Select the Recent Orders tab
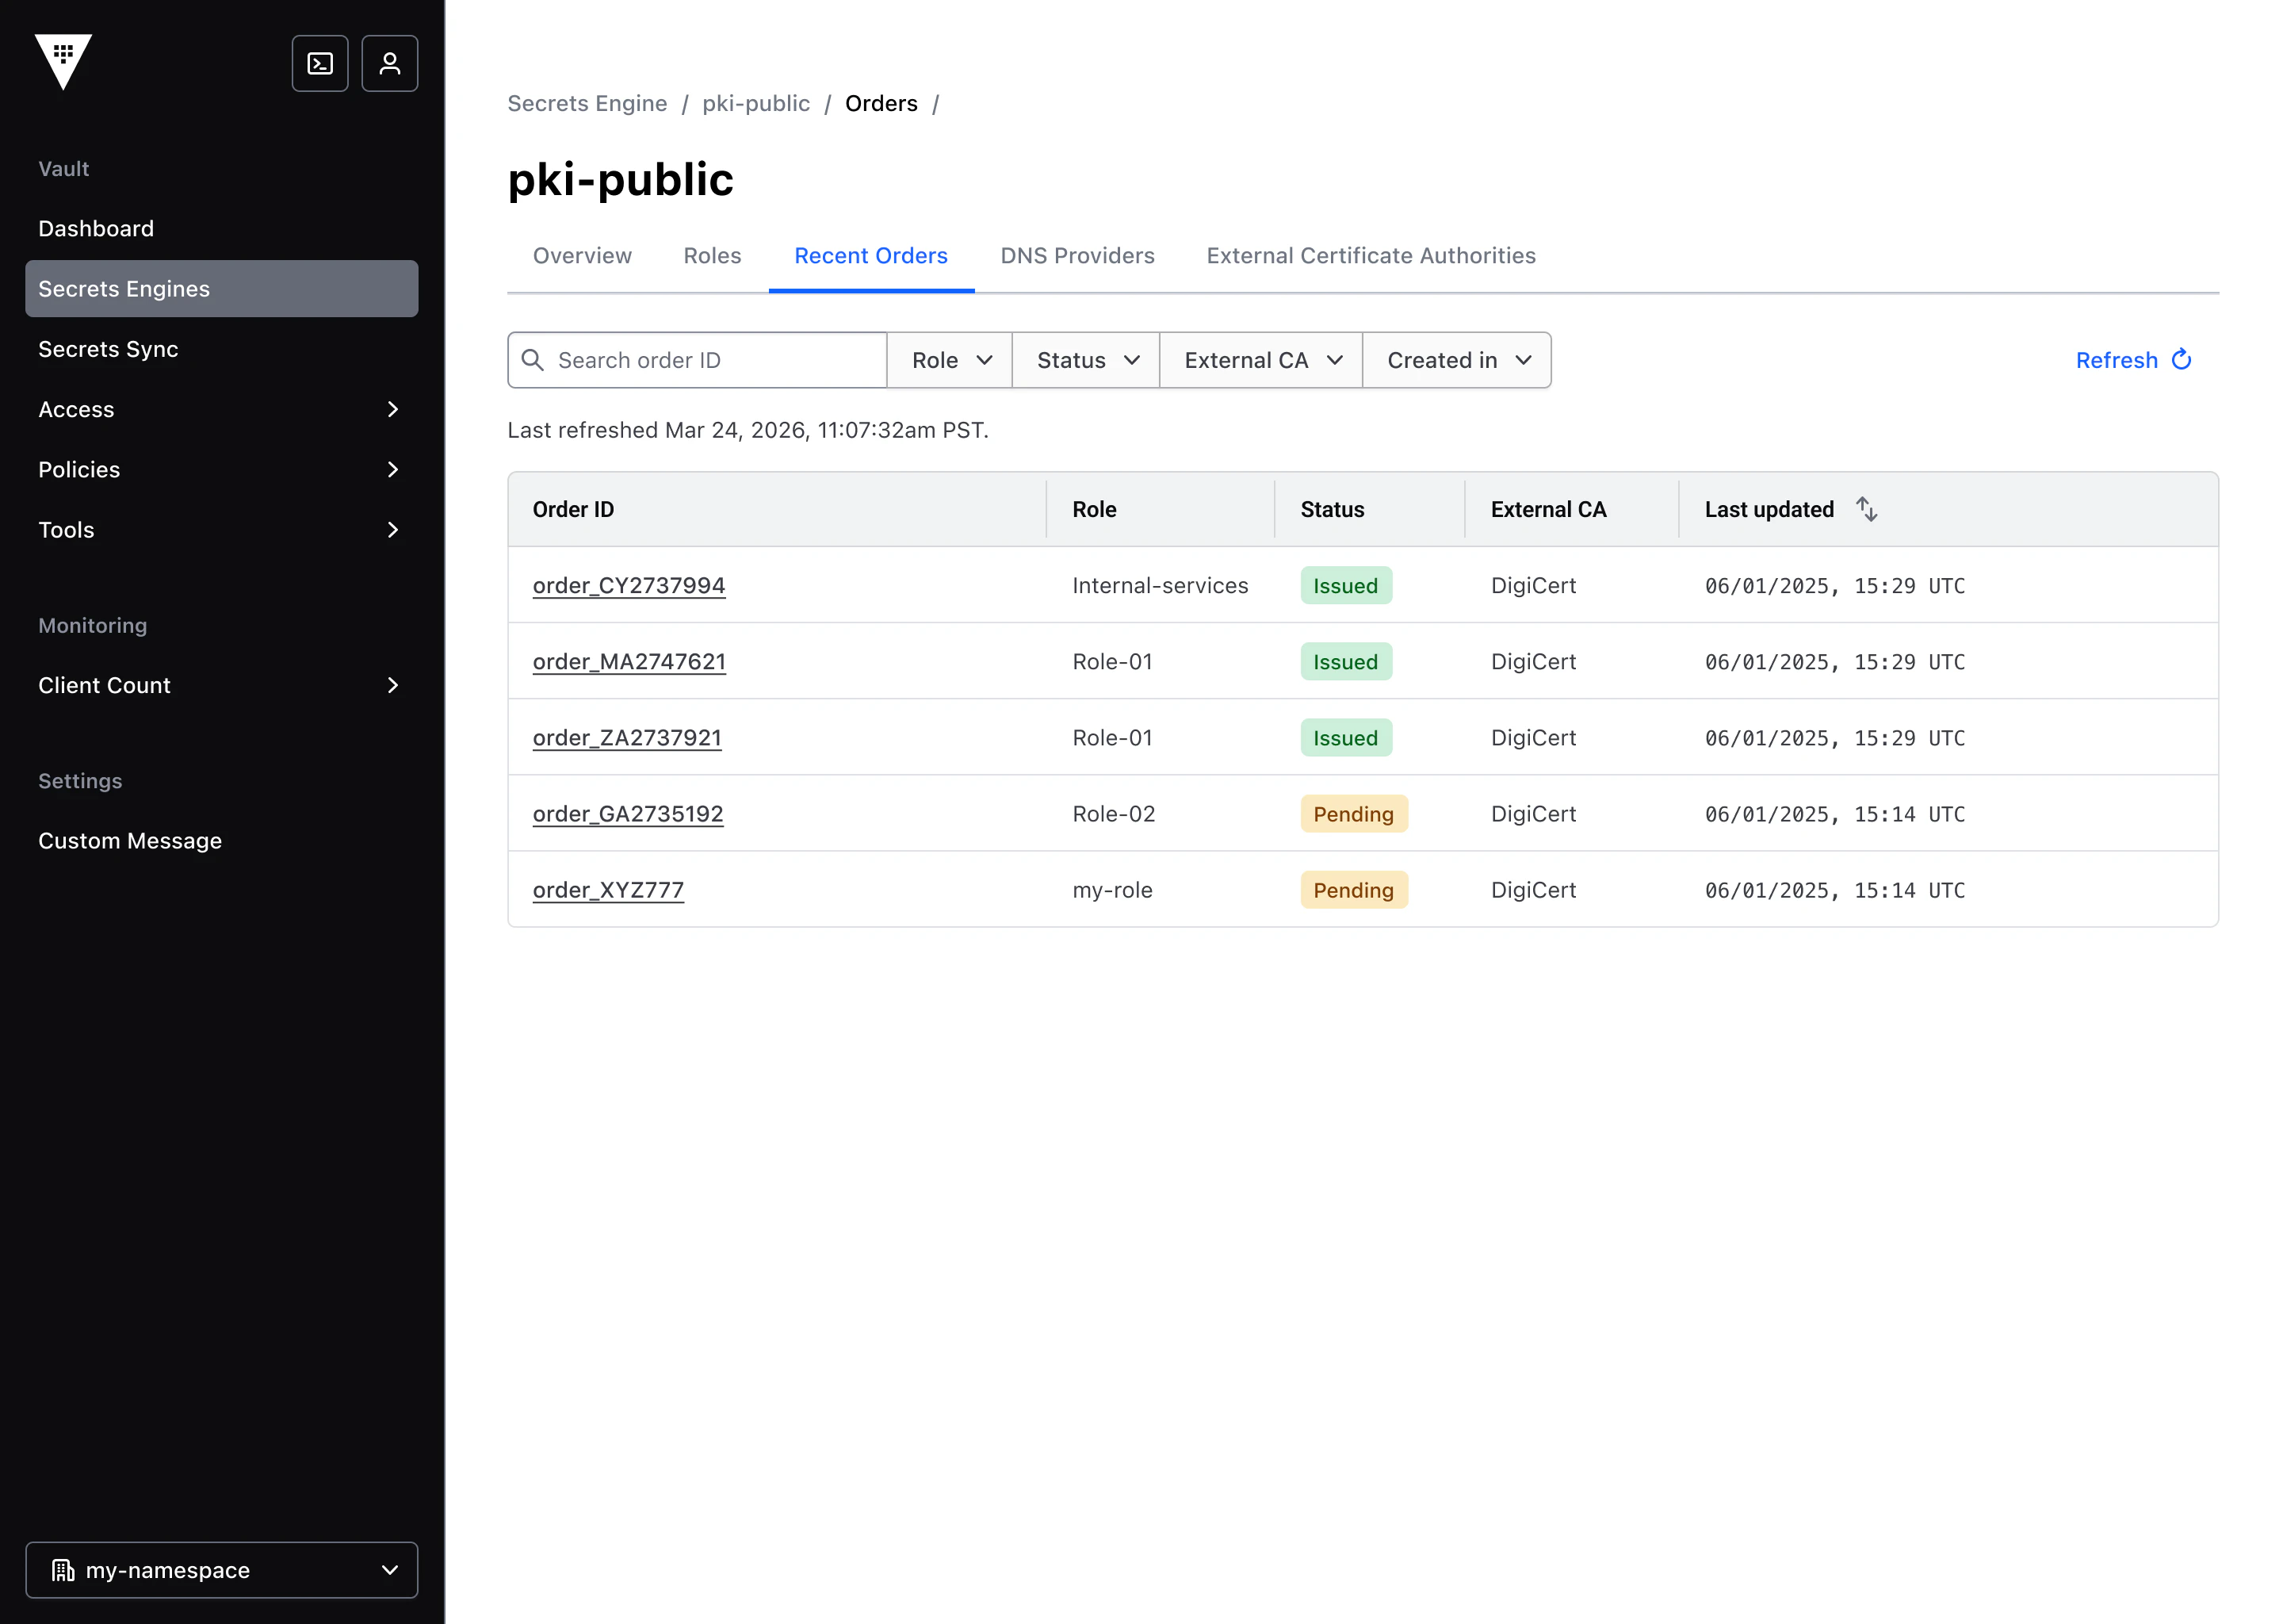 click(870, 256)
